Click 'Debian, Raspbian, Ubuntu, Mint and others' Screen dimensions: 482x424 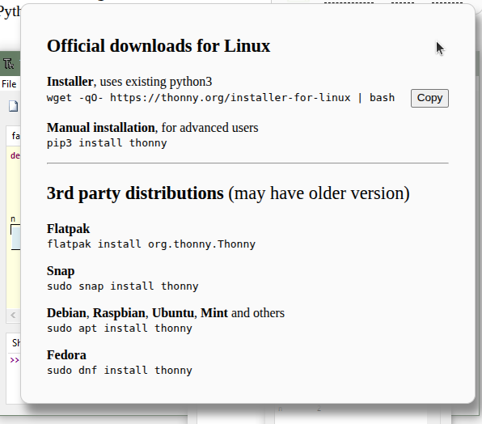tap(165, 313)
